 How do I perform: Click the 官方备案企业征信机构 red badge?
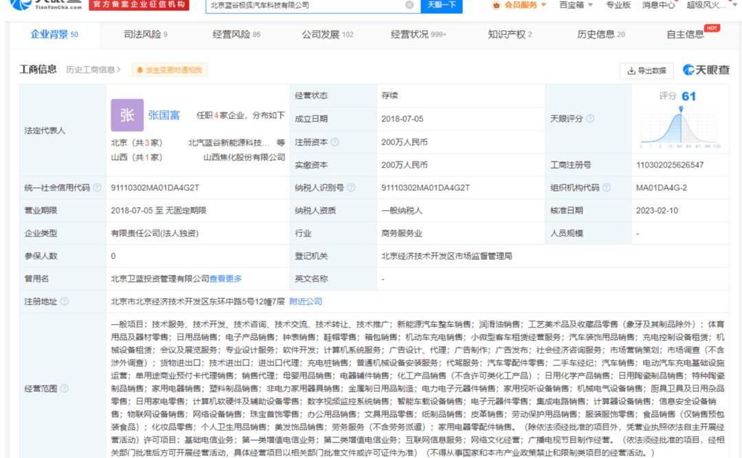(139, 5)
